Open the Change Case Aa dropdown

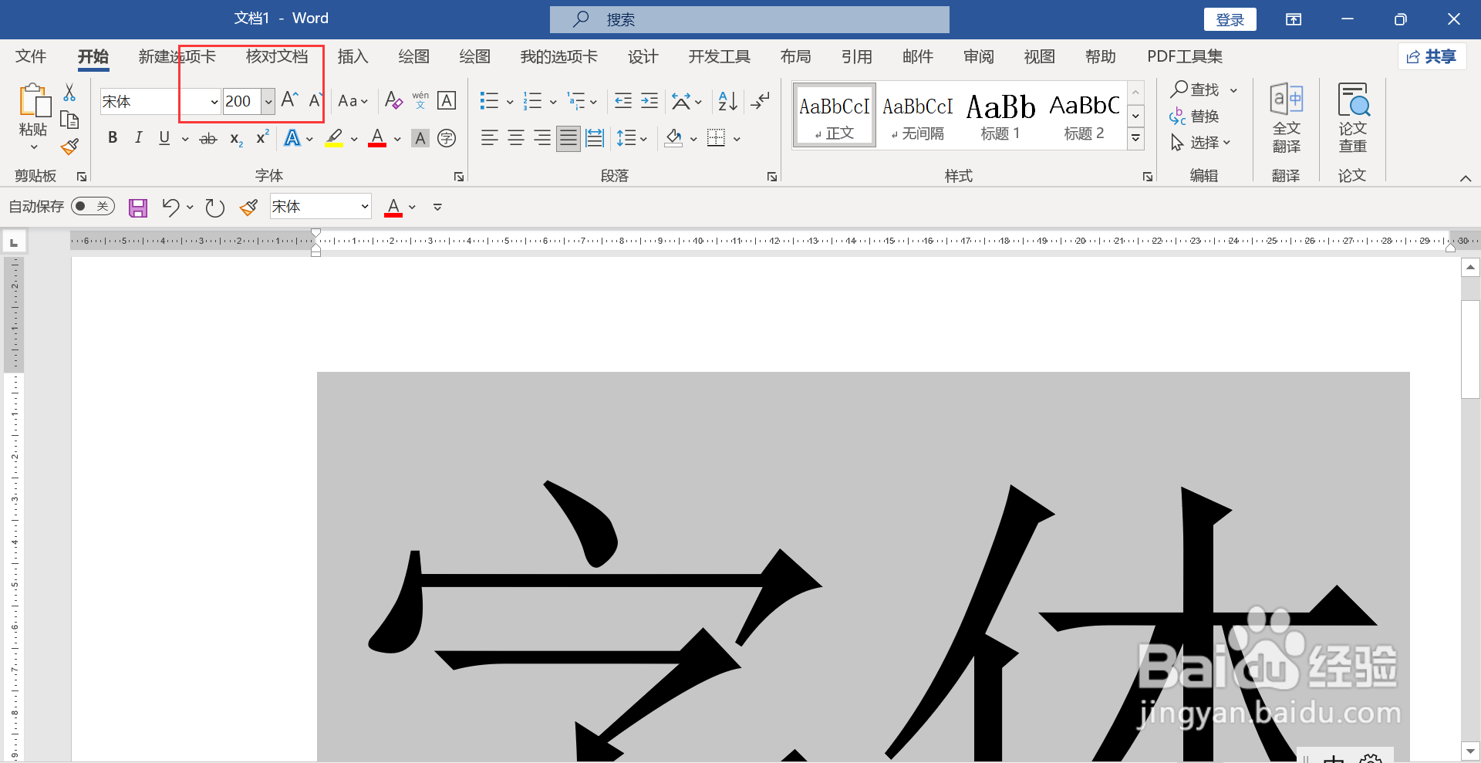tap(353, 101)
